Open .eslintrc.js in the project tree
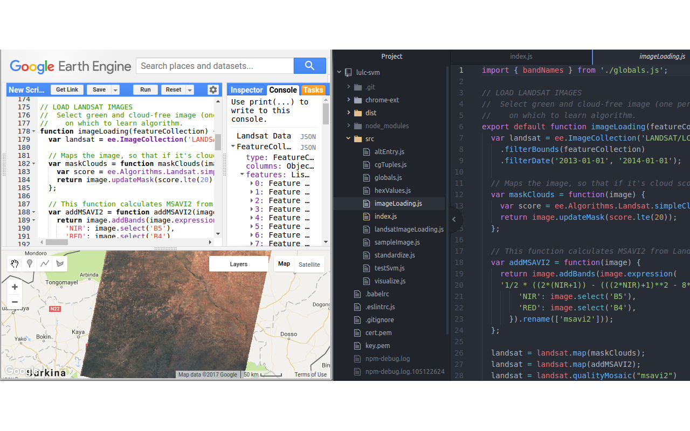Image resolution: width=690 pixels, height=431 pixels. coord(380,307)
